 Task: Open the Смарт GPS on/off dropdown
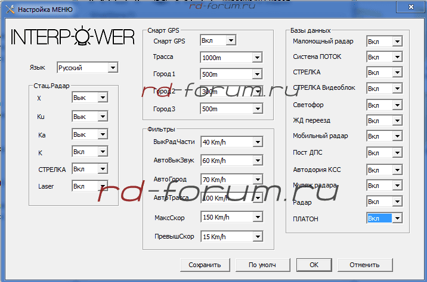point(231,40)
